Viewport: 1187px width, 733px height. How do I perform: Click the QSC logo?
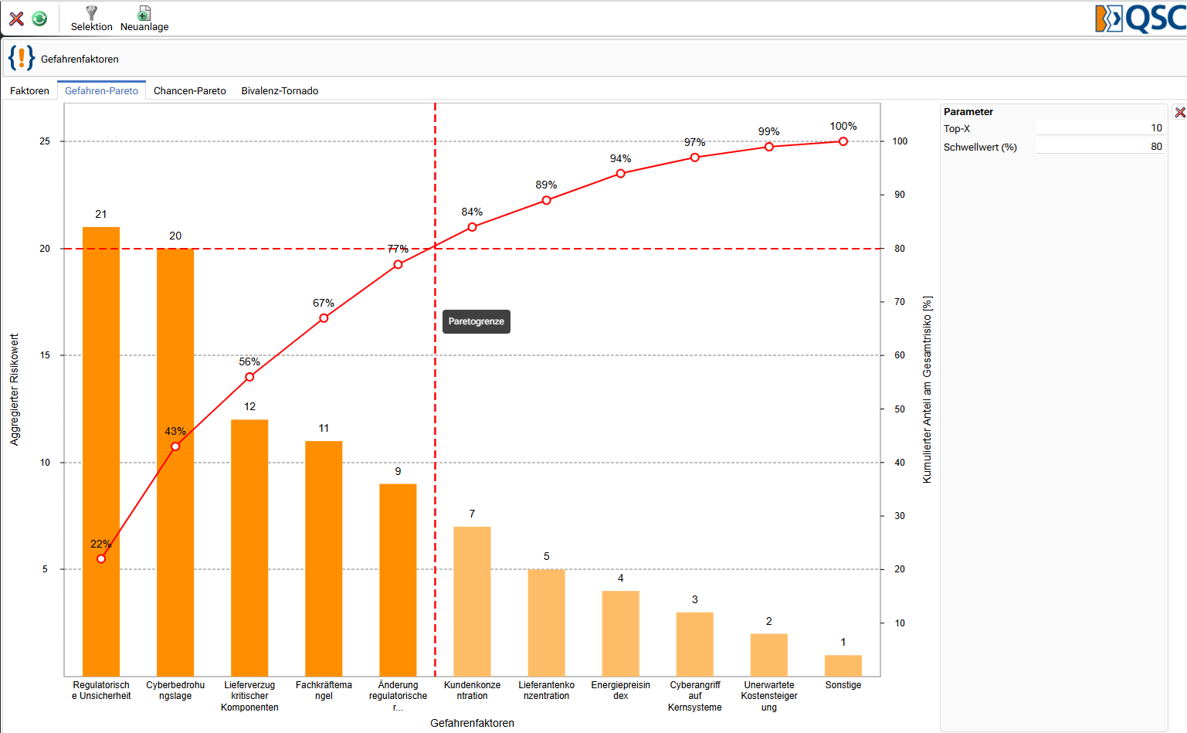(x=1141, y=19)
